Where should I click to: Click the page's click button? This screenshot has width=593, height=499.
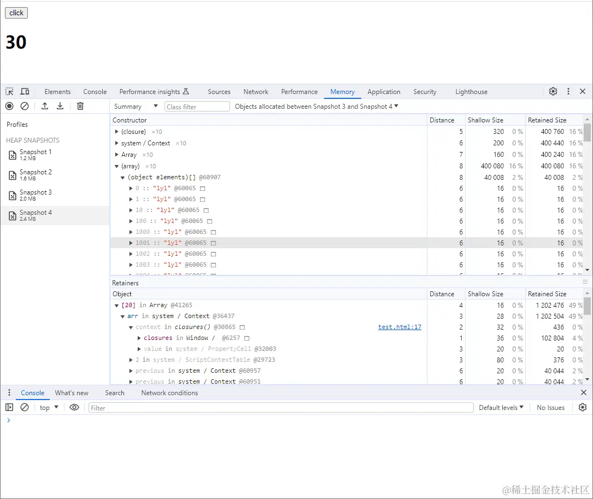click(16, 13)
